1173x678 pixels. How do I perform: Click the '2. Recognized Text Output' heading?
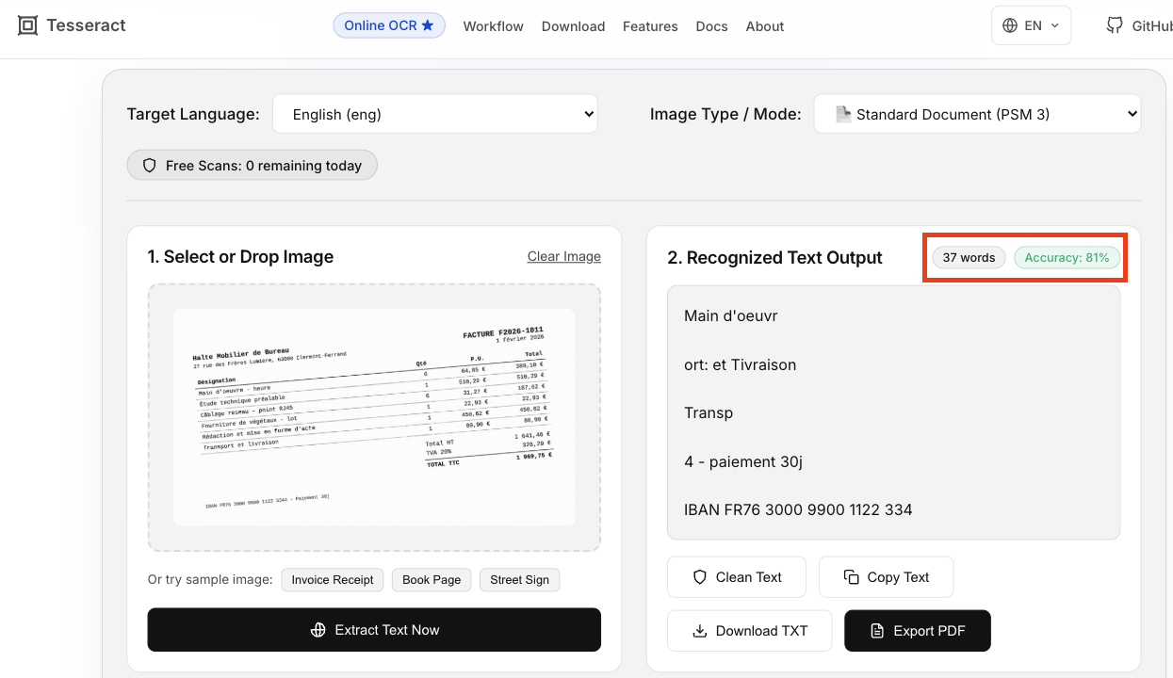point(774,257)
